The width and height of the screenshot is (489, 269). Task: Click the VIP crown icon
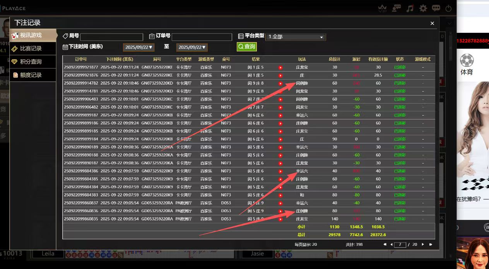(x=382, y=8)
